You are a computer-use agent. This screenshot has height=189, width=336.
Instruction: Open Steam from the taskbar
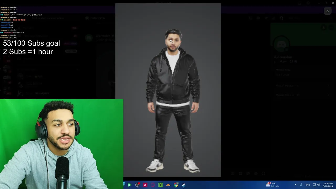[183, 185]
